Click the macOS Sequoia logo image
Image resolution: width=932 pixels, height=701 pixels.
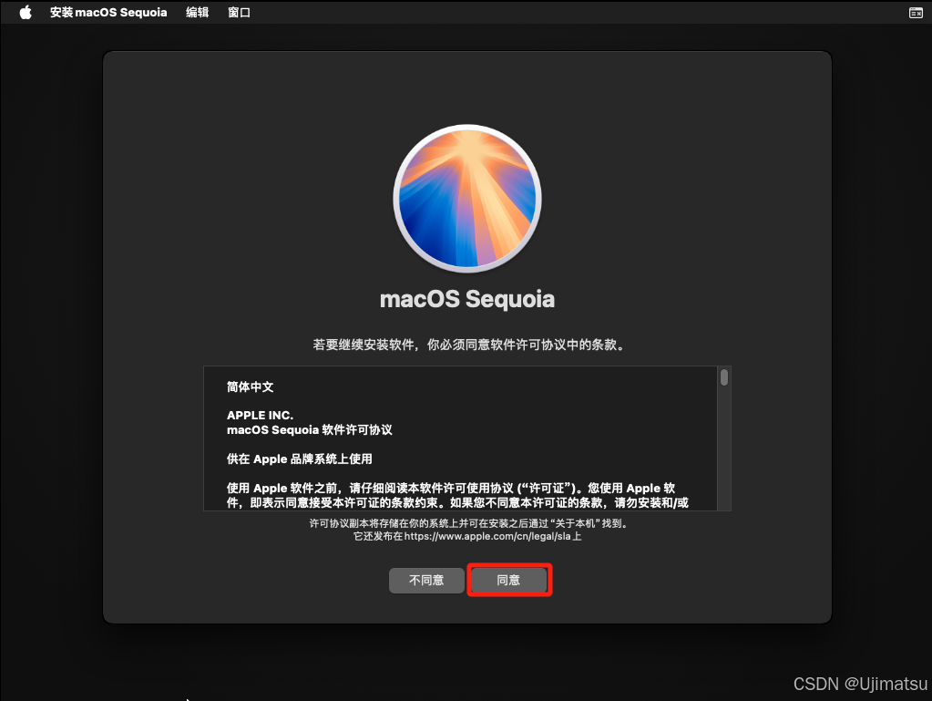point(467,199)
